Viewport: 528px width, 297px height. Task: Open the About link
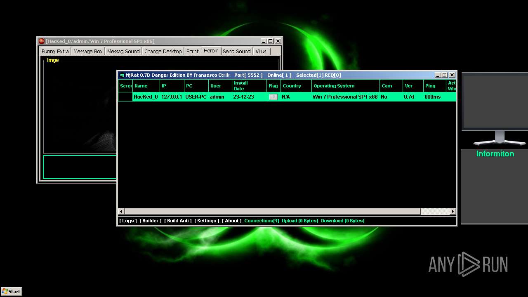tap(232, 221)
